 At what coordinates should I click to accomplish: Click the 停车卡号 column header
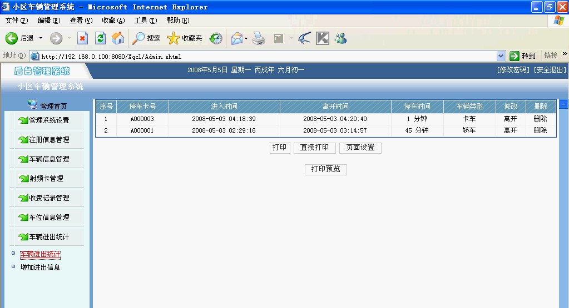click(142, 107)
